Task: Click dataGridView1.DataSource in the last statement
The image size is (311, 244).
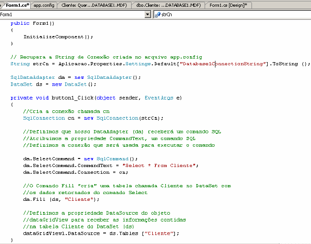Action: tap(58, 233)
